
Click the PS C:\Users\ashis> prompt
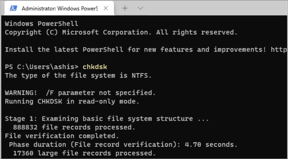point(42,67)
